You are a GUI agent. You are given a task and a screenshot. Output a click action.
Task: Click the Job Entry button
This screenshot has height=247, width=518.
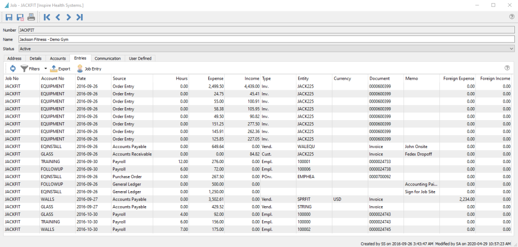pos(89,69)
